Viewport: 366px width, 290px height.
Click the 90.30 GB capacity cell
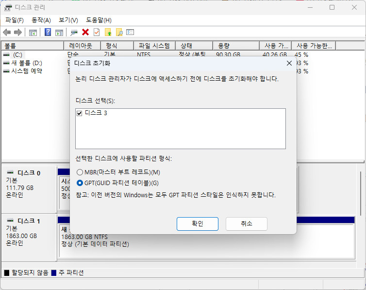228,55
